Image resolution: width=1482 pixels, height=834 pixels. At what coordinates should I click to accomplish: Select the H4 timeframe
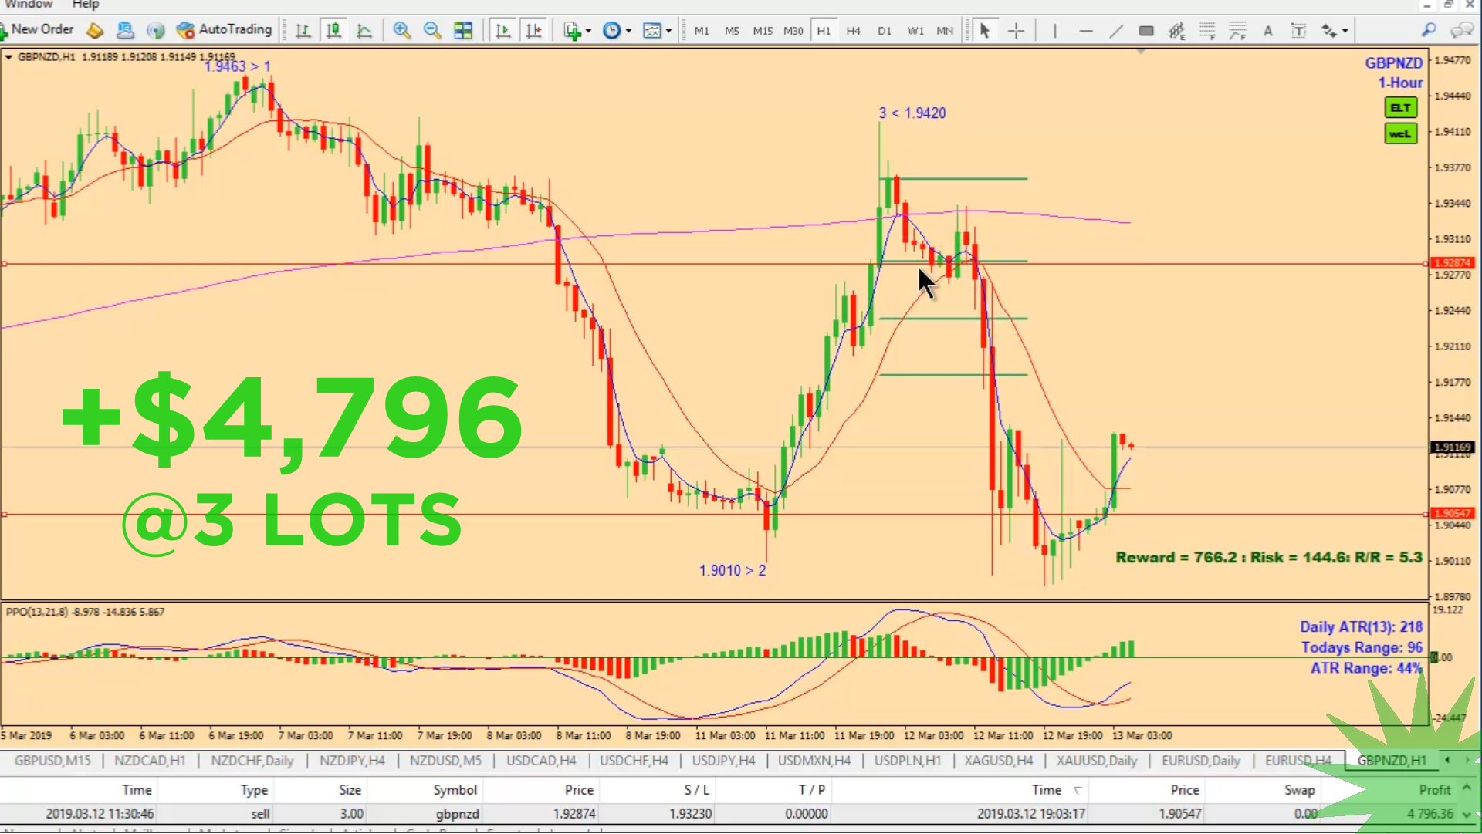853,31
